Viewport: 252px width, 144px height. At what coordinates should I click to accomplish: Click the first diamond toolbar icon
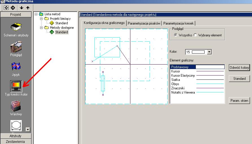point(6,8)
